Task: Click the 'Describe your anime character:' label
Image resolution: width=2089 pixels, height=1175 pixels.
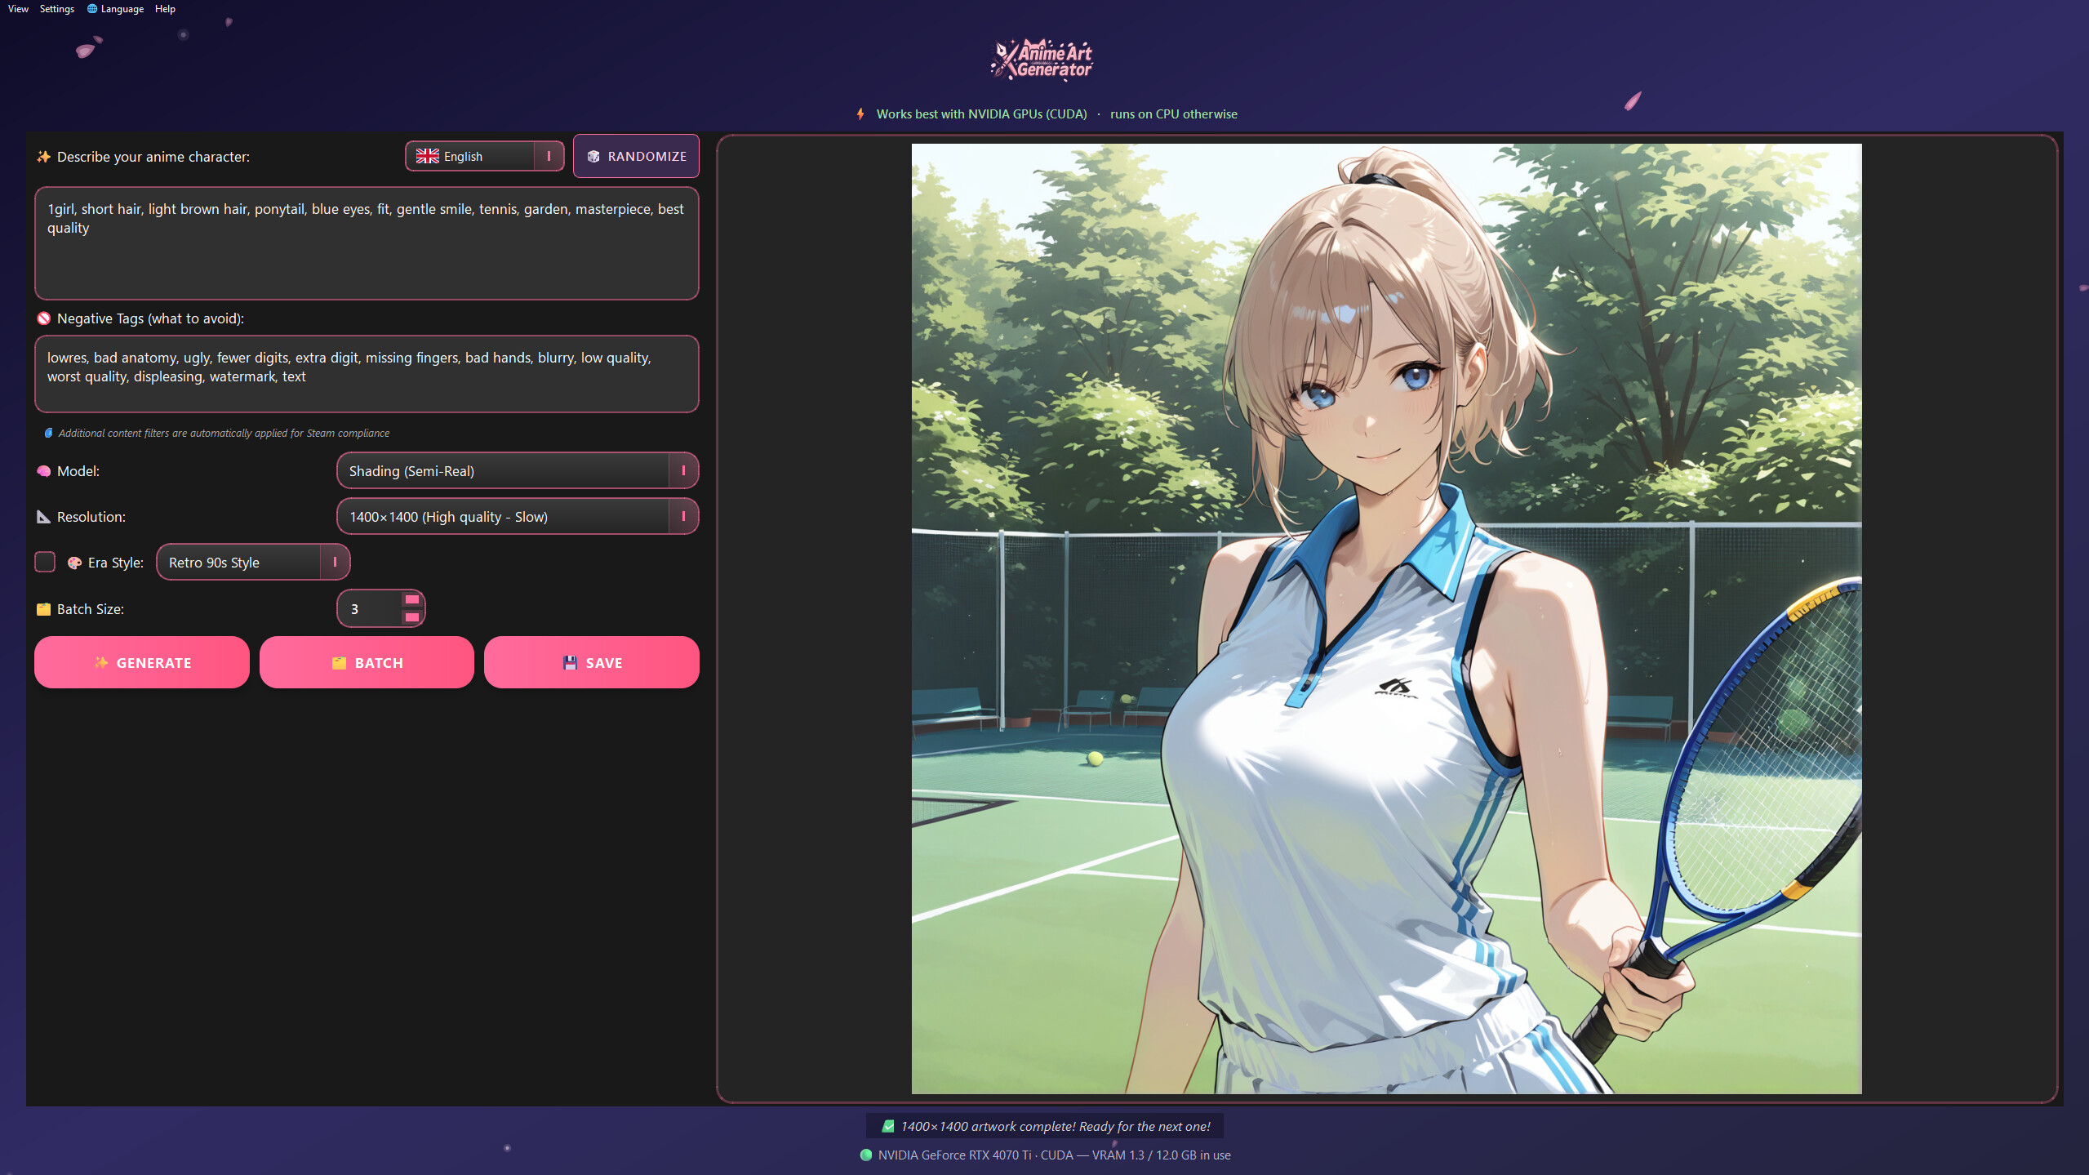Action: click(153, 157)
